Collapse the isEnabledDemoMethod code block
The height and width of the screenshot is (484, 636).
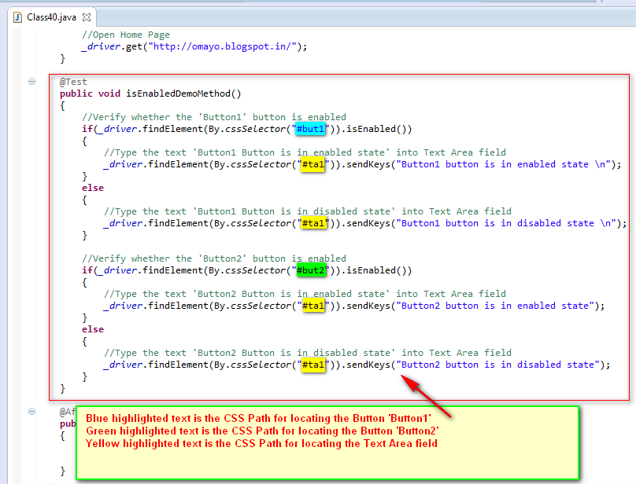coord(30,81)
